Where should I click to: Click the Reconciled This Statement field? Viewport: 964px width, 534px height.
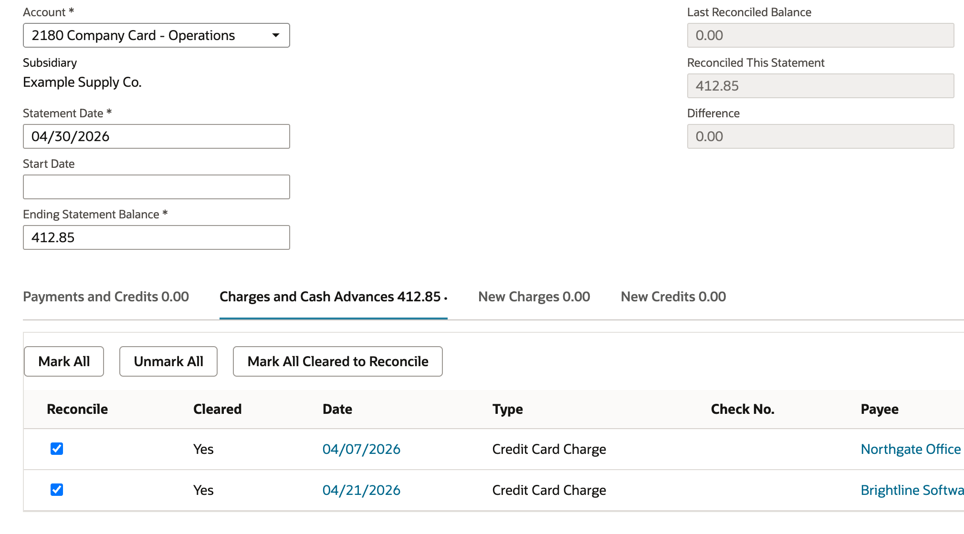(820, 86)
